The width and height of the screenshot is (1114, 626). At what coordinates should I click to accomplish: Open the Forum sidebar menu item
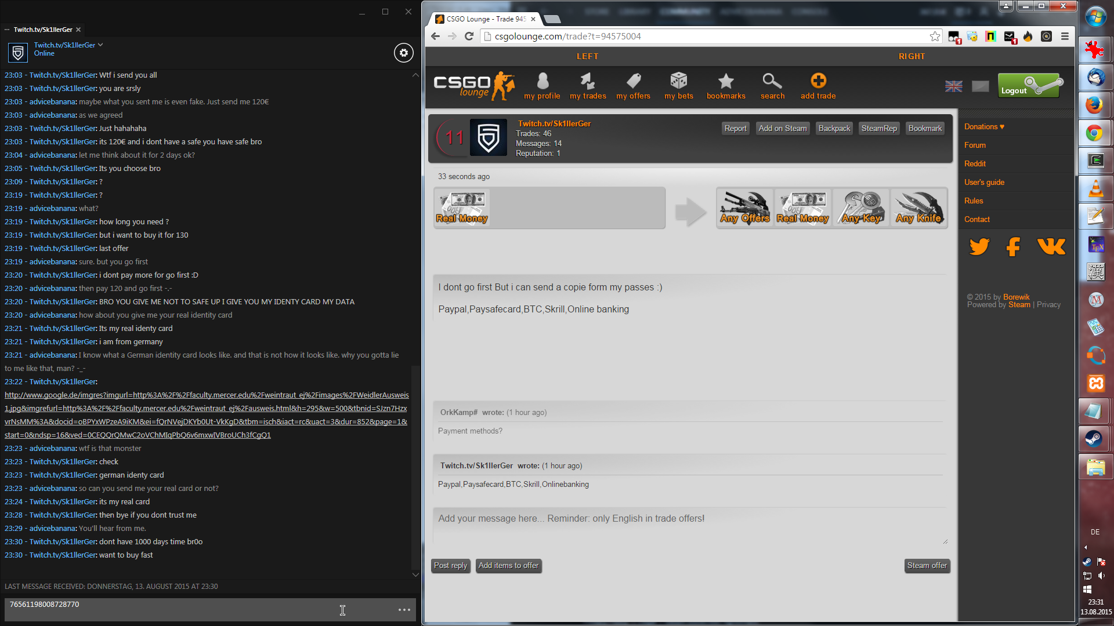click(975, 145)
